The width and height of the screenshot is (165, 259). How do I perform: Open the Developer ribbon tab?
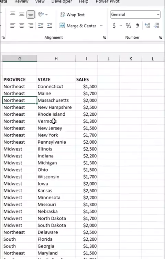pos(62,1)
